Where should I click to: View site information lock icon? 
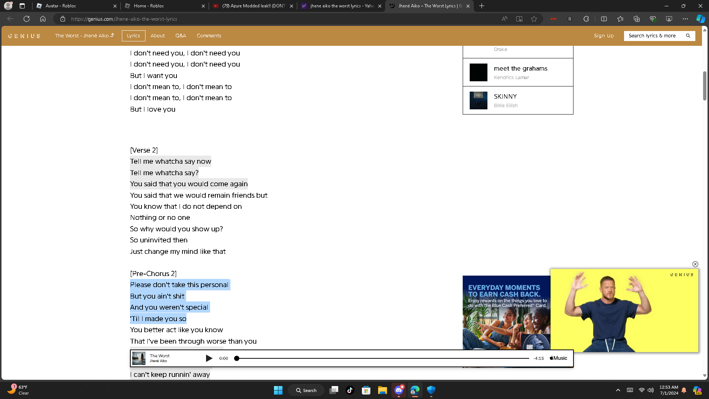coord(63,19)
